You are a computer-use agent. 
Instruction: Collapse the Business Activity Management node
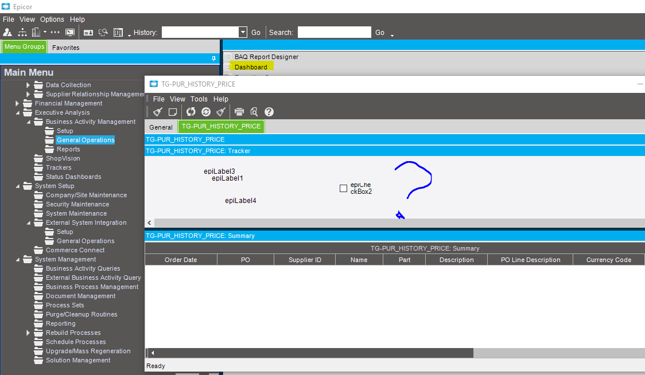[x=28, y=122]
